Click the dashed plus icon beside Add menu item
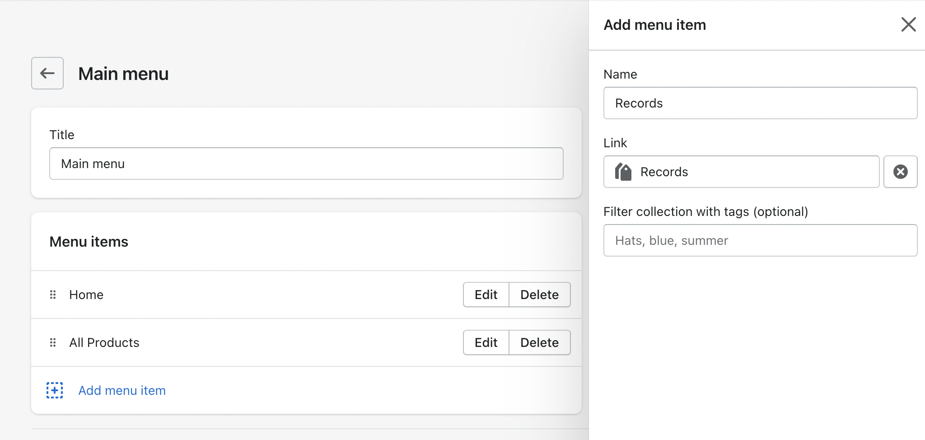The image size is (925, 440). tap(54, 390)
